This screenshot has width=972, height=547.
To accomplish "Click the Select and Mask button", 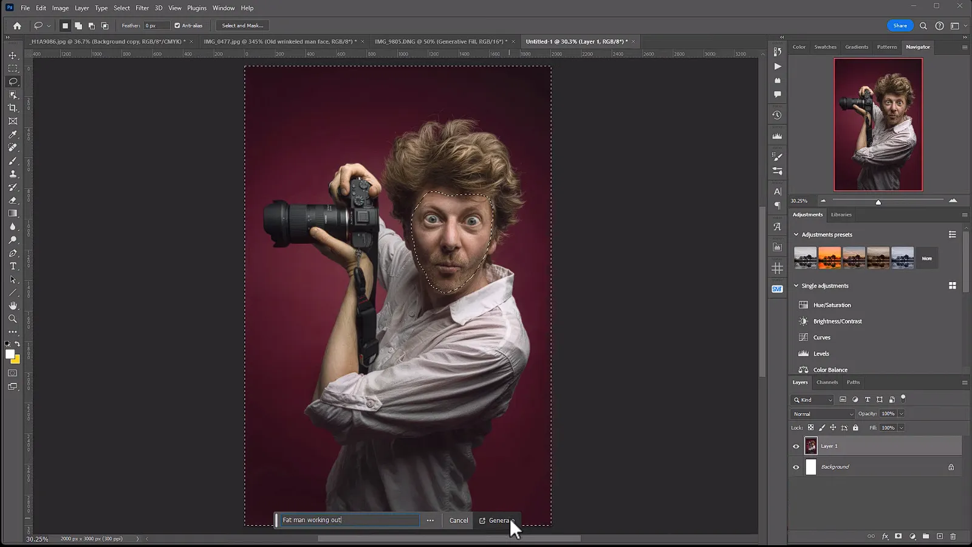I will 242,25.
